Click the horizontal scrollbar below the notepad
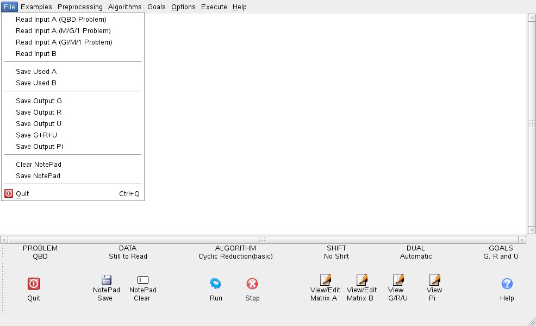536x326 pixels. tap(263, 240)
